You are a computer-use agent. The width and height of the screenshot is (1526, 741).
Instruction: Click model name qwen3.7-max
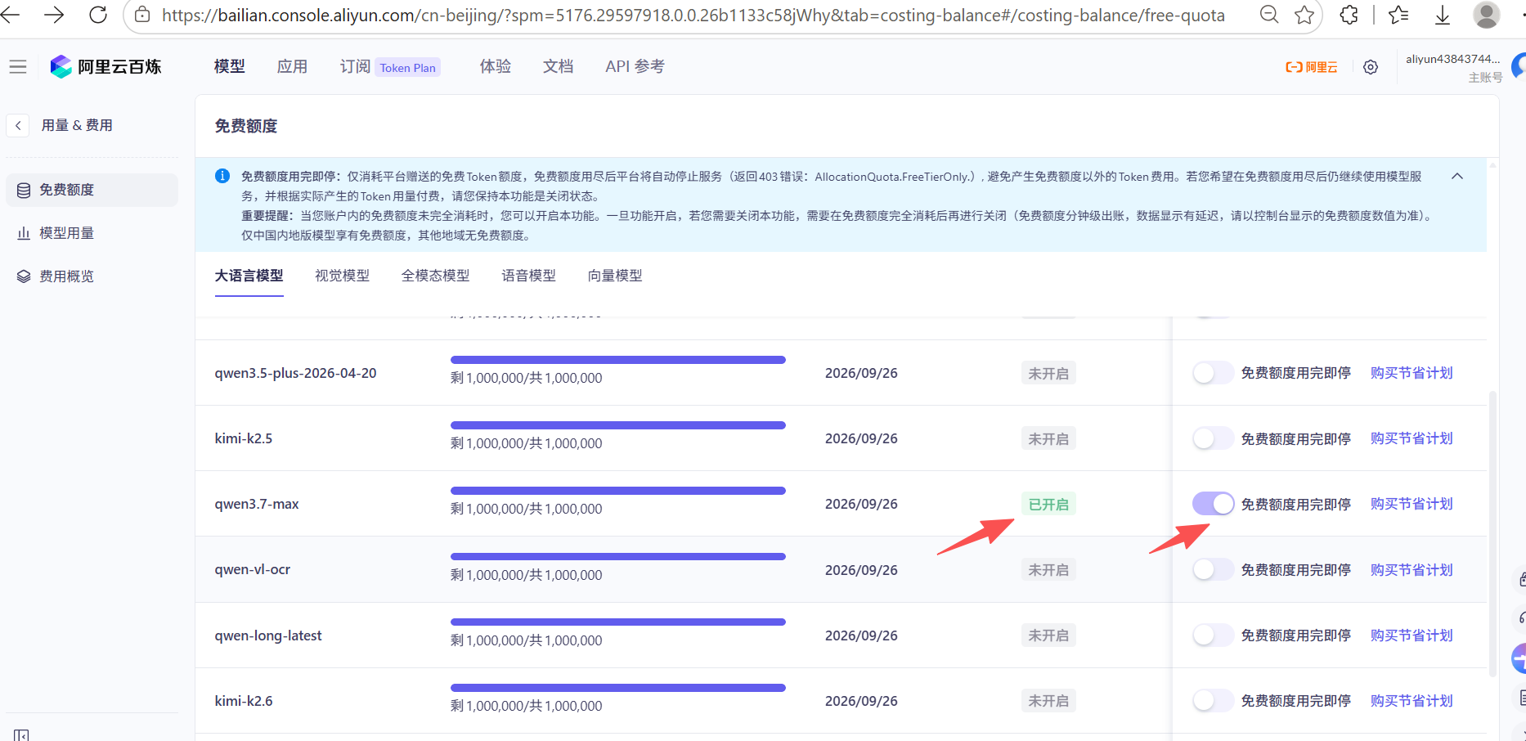[x=257, y=504]
